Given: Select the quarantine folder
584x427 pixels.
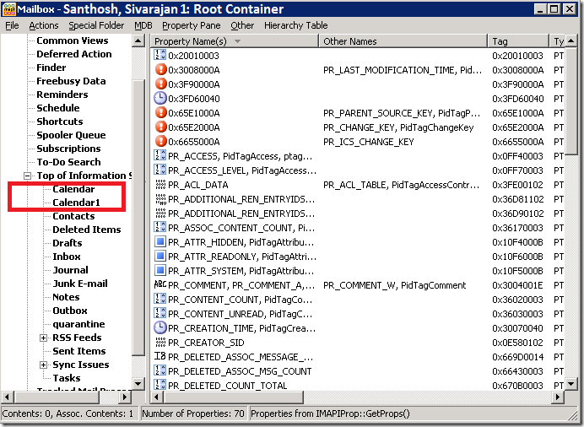Looking at the screenshot, I should (x=78, y=324).
